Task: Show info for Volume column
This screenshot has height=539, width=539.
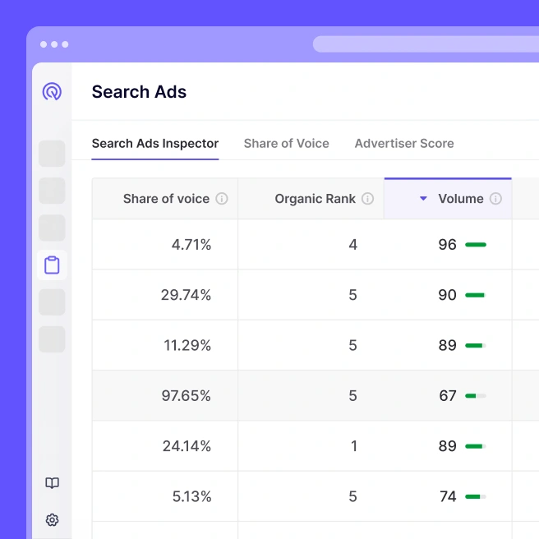Action: pyautogui.click(x=495, y=199)
